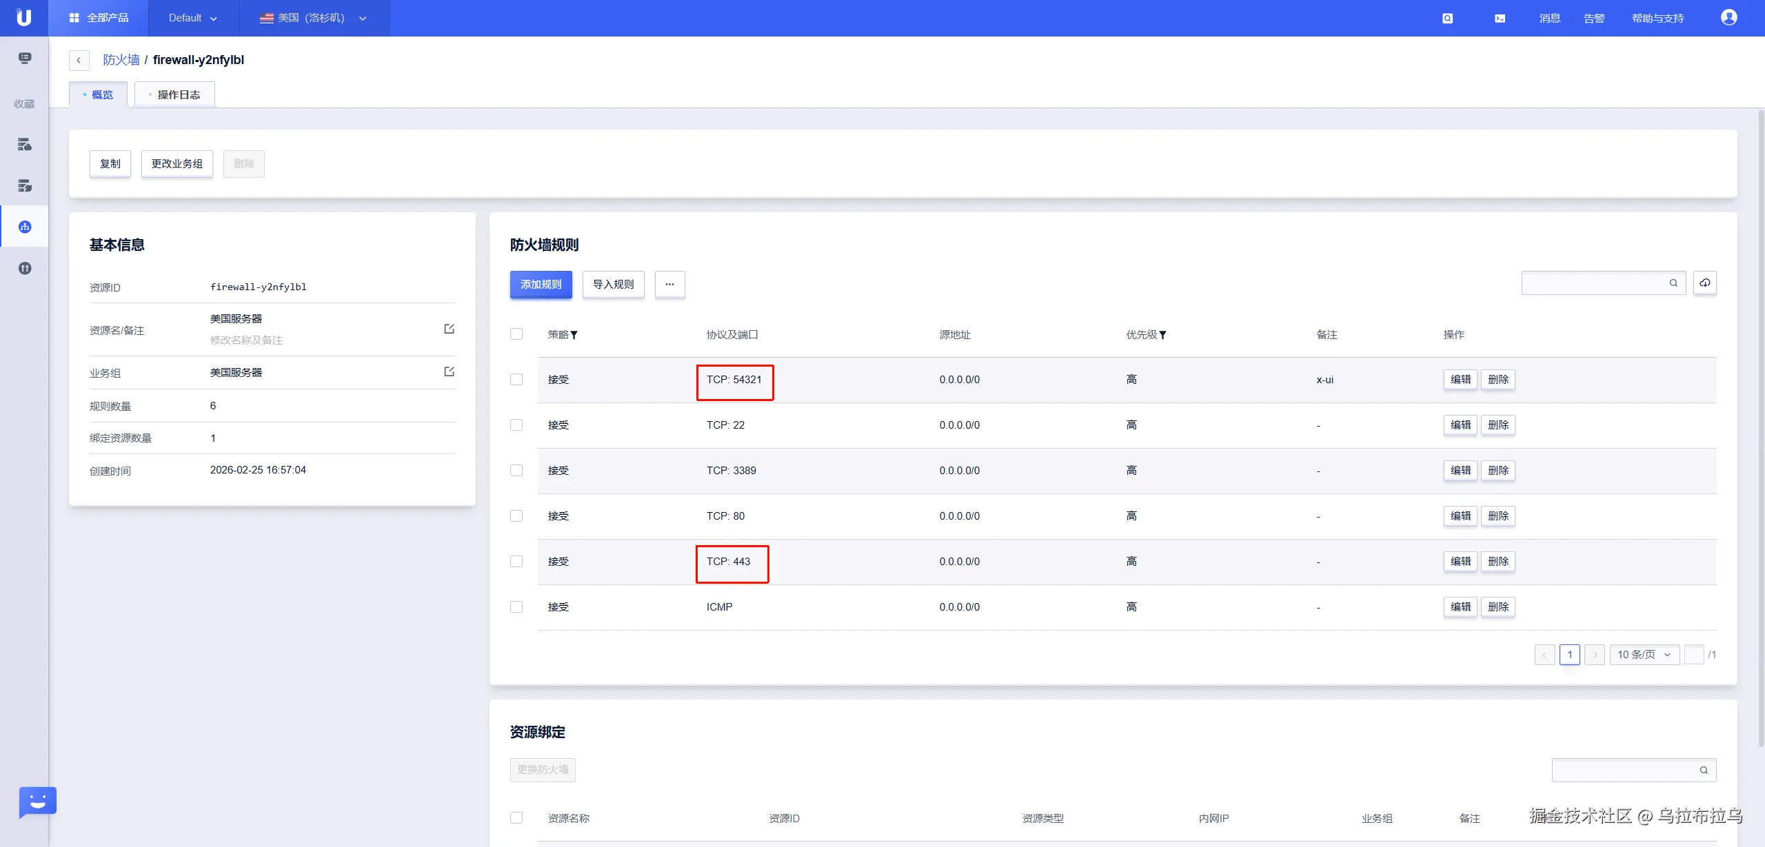Click the 添加规则 button
Viewport: 1765px width, 847px height.
click(x=541, y=285)
